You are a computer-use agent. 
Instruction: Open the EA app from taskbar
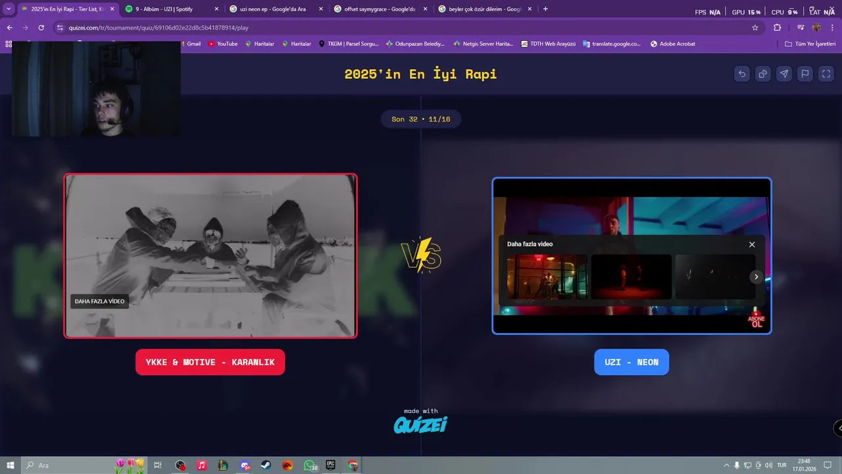pos(287,465)
